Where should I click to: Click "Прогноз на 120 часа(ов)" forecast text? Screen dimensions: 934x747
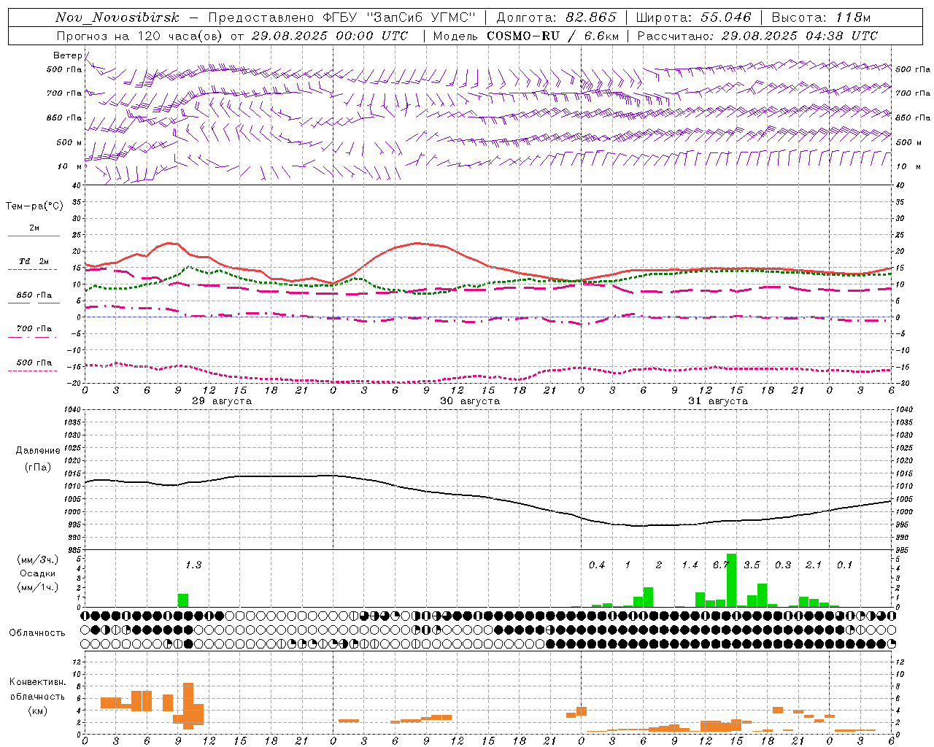point(141,36)
